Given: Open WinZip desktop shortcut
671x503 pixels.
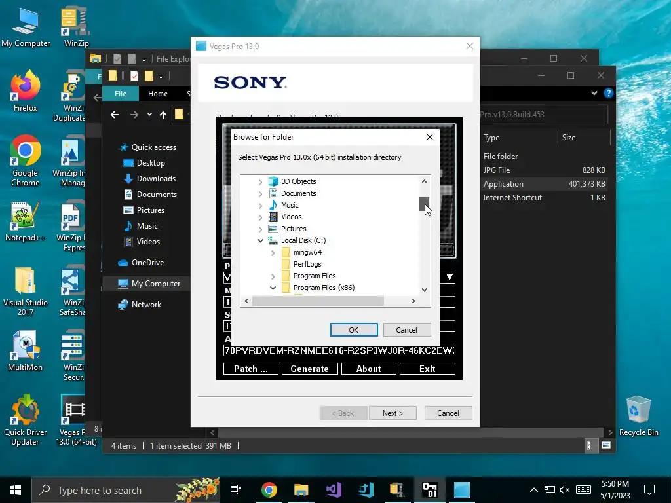Looking at the screenshot, I should point(76,28).
